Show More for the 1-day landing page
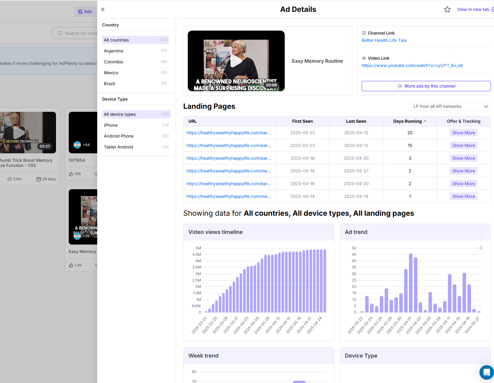Image resolution: width=494 pixels, height=383 pixels. coord(463,196)
